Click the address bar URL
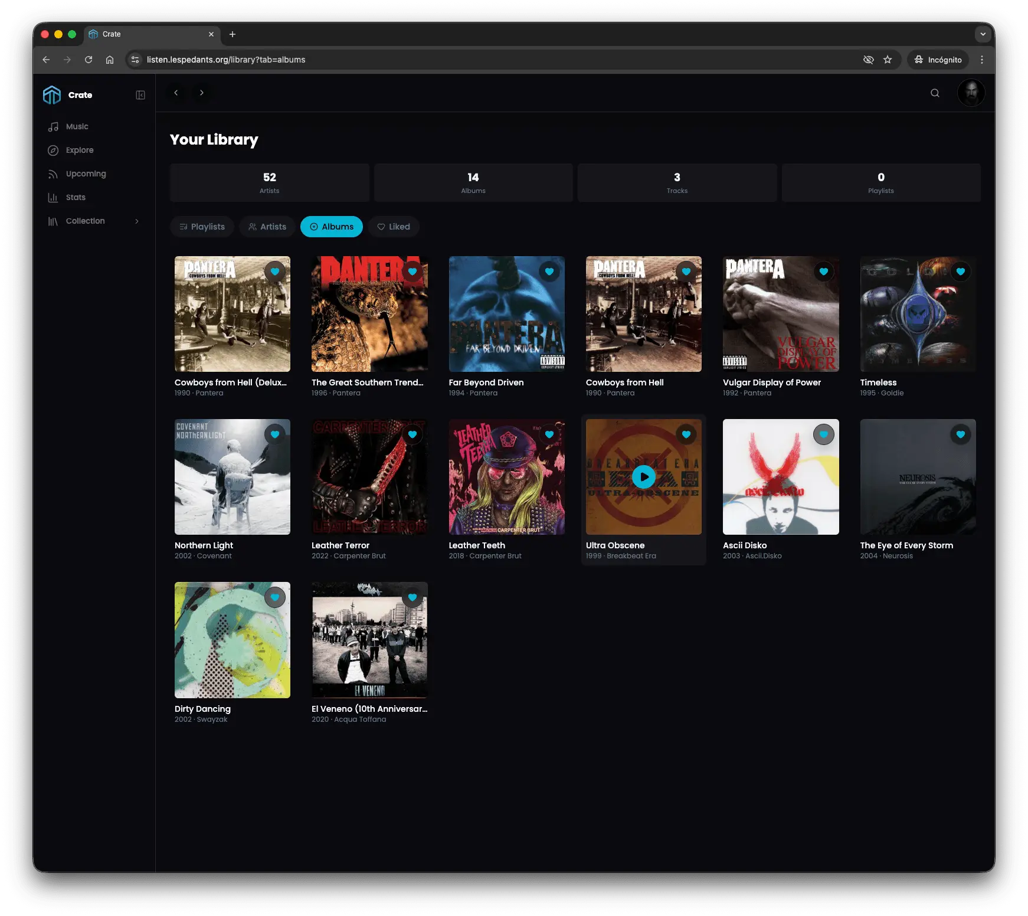The image size is (1028, 916). 226,60
